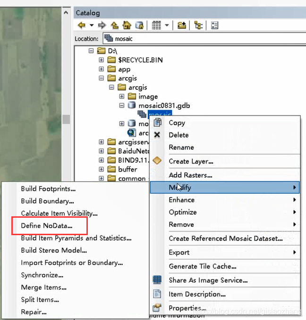Choose Generate Tile Cache...
This screenshot has width=306, height=320.
point(225,266)
